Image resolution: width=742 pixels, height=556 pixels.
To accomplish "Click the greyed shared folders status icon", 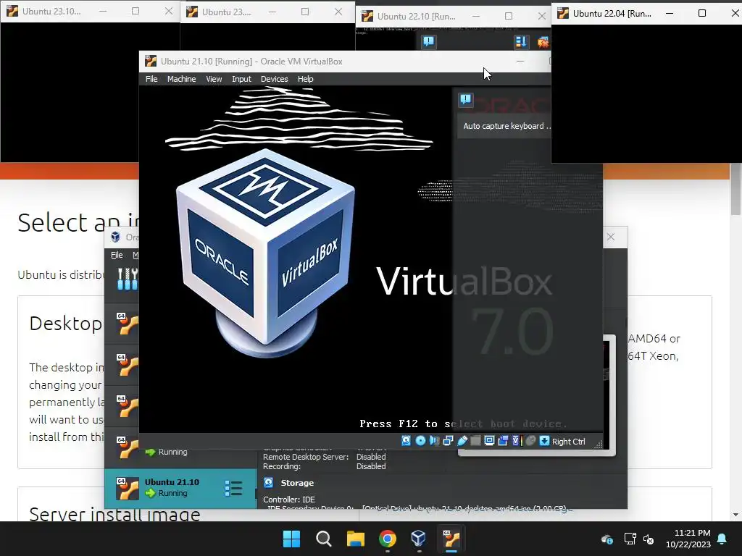I will click(475, 441).
